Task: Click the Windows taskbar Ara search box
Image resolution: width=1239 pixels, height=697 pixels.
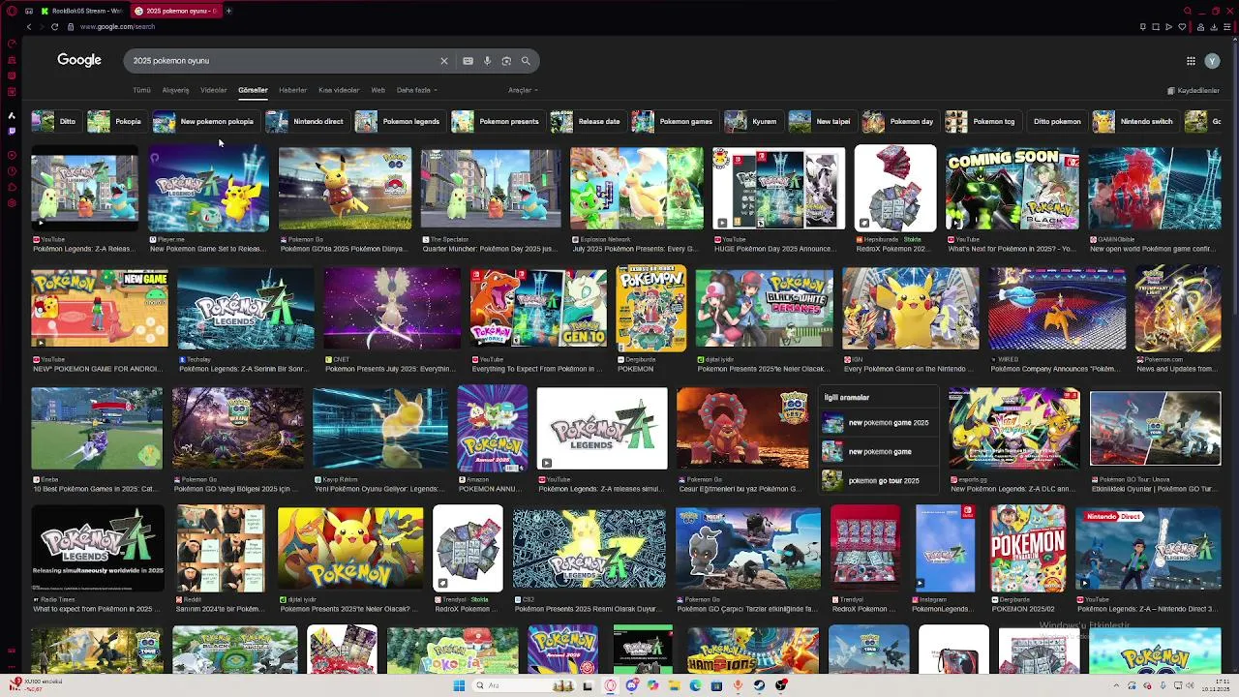Action: (523, 685)
